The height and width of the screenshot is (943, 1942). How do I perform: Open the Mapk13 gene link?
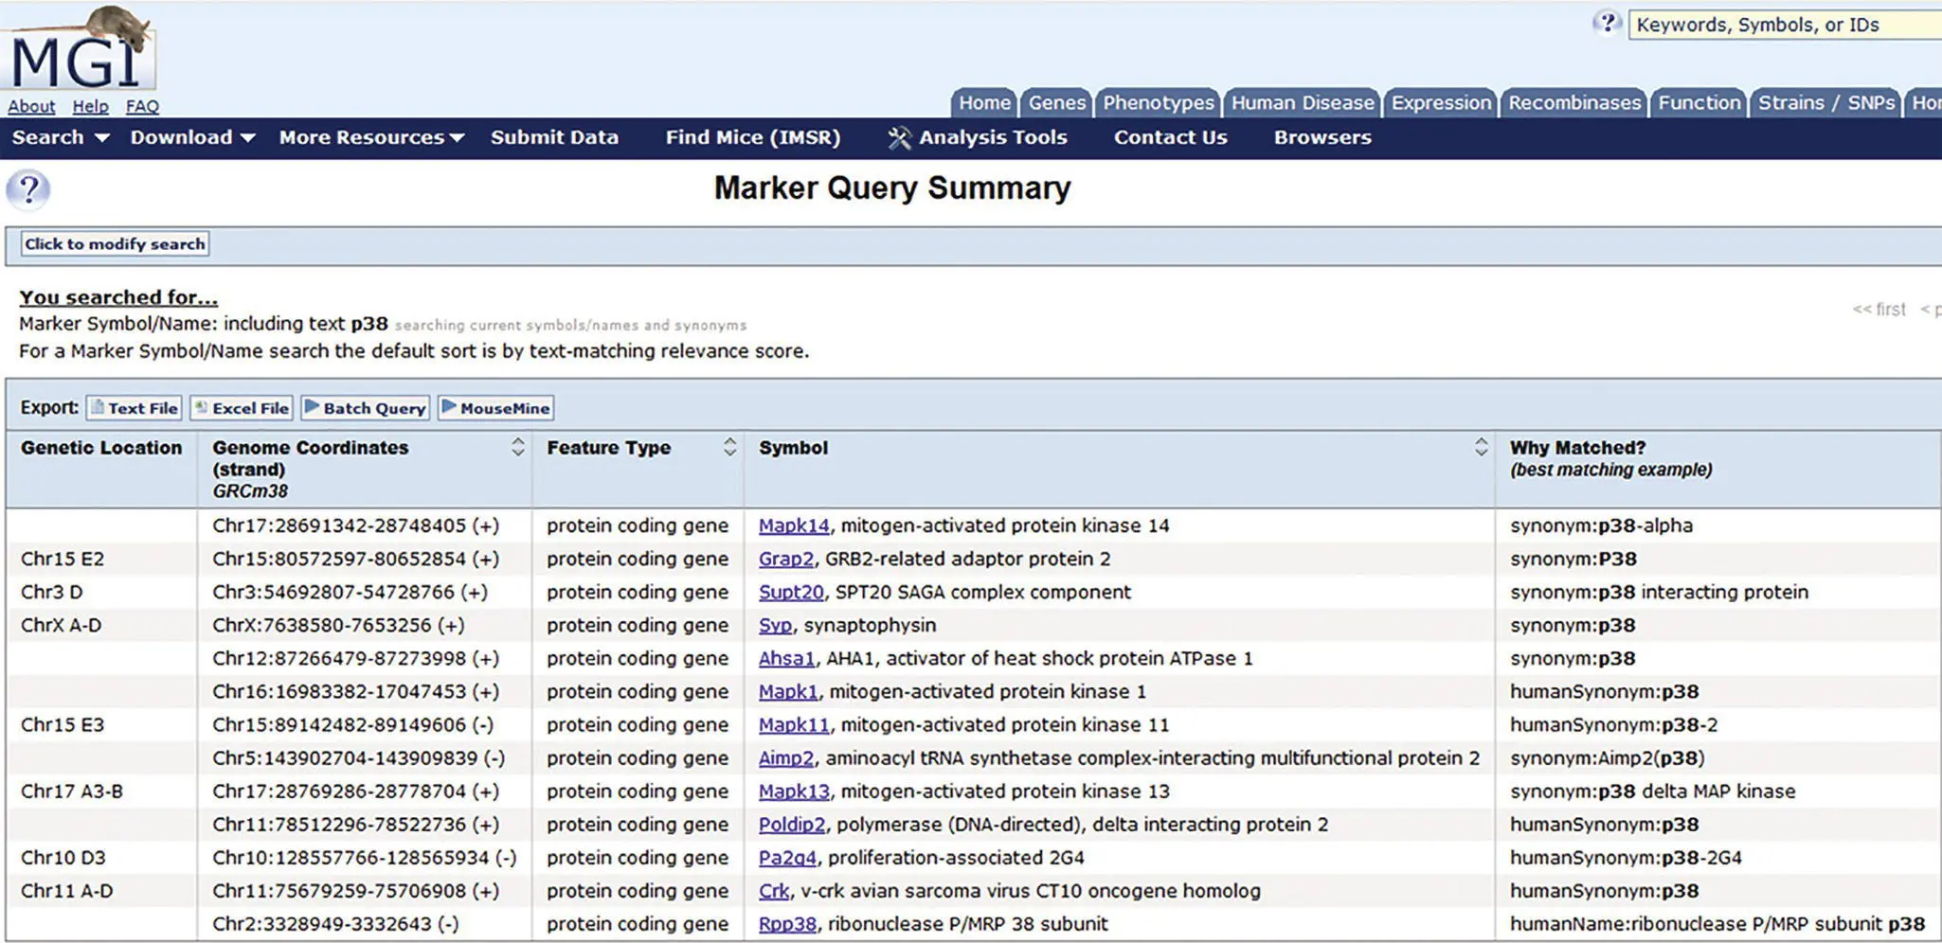794,791
